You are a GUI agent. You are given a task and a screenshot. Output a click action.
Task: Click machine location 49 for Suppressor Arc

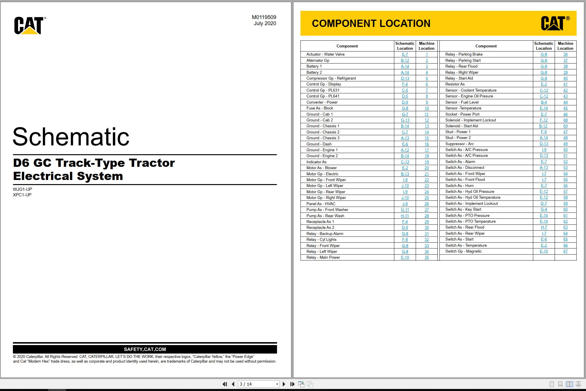565,144
